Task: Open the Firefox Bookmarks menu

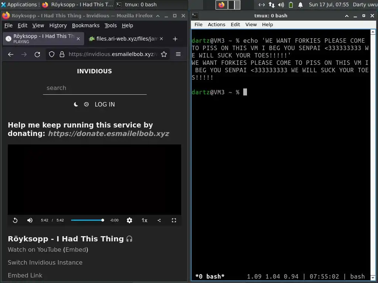Action: (86, 25)
